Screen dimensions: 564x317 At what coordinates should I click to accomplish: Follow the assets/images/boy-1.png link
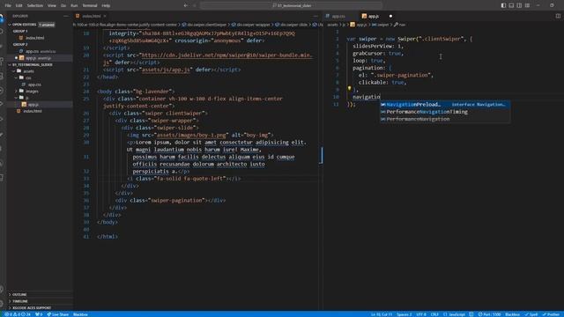[191, 135]
